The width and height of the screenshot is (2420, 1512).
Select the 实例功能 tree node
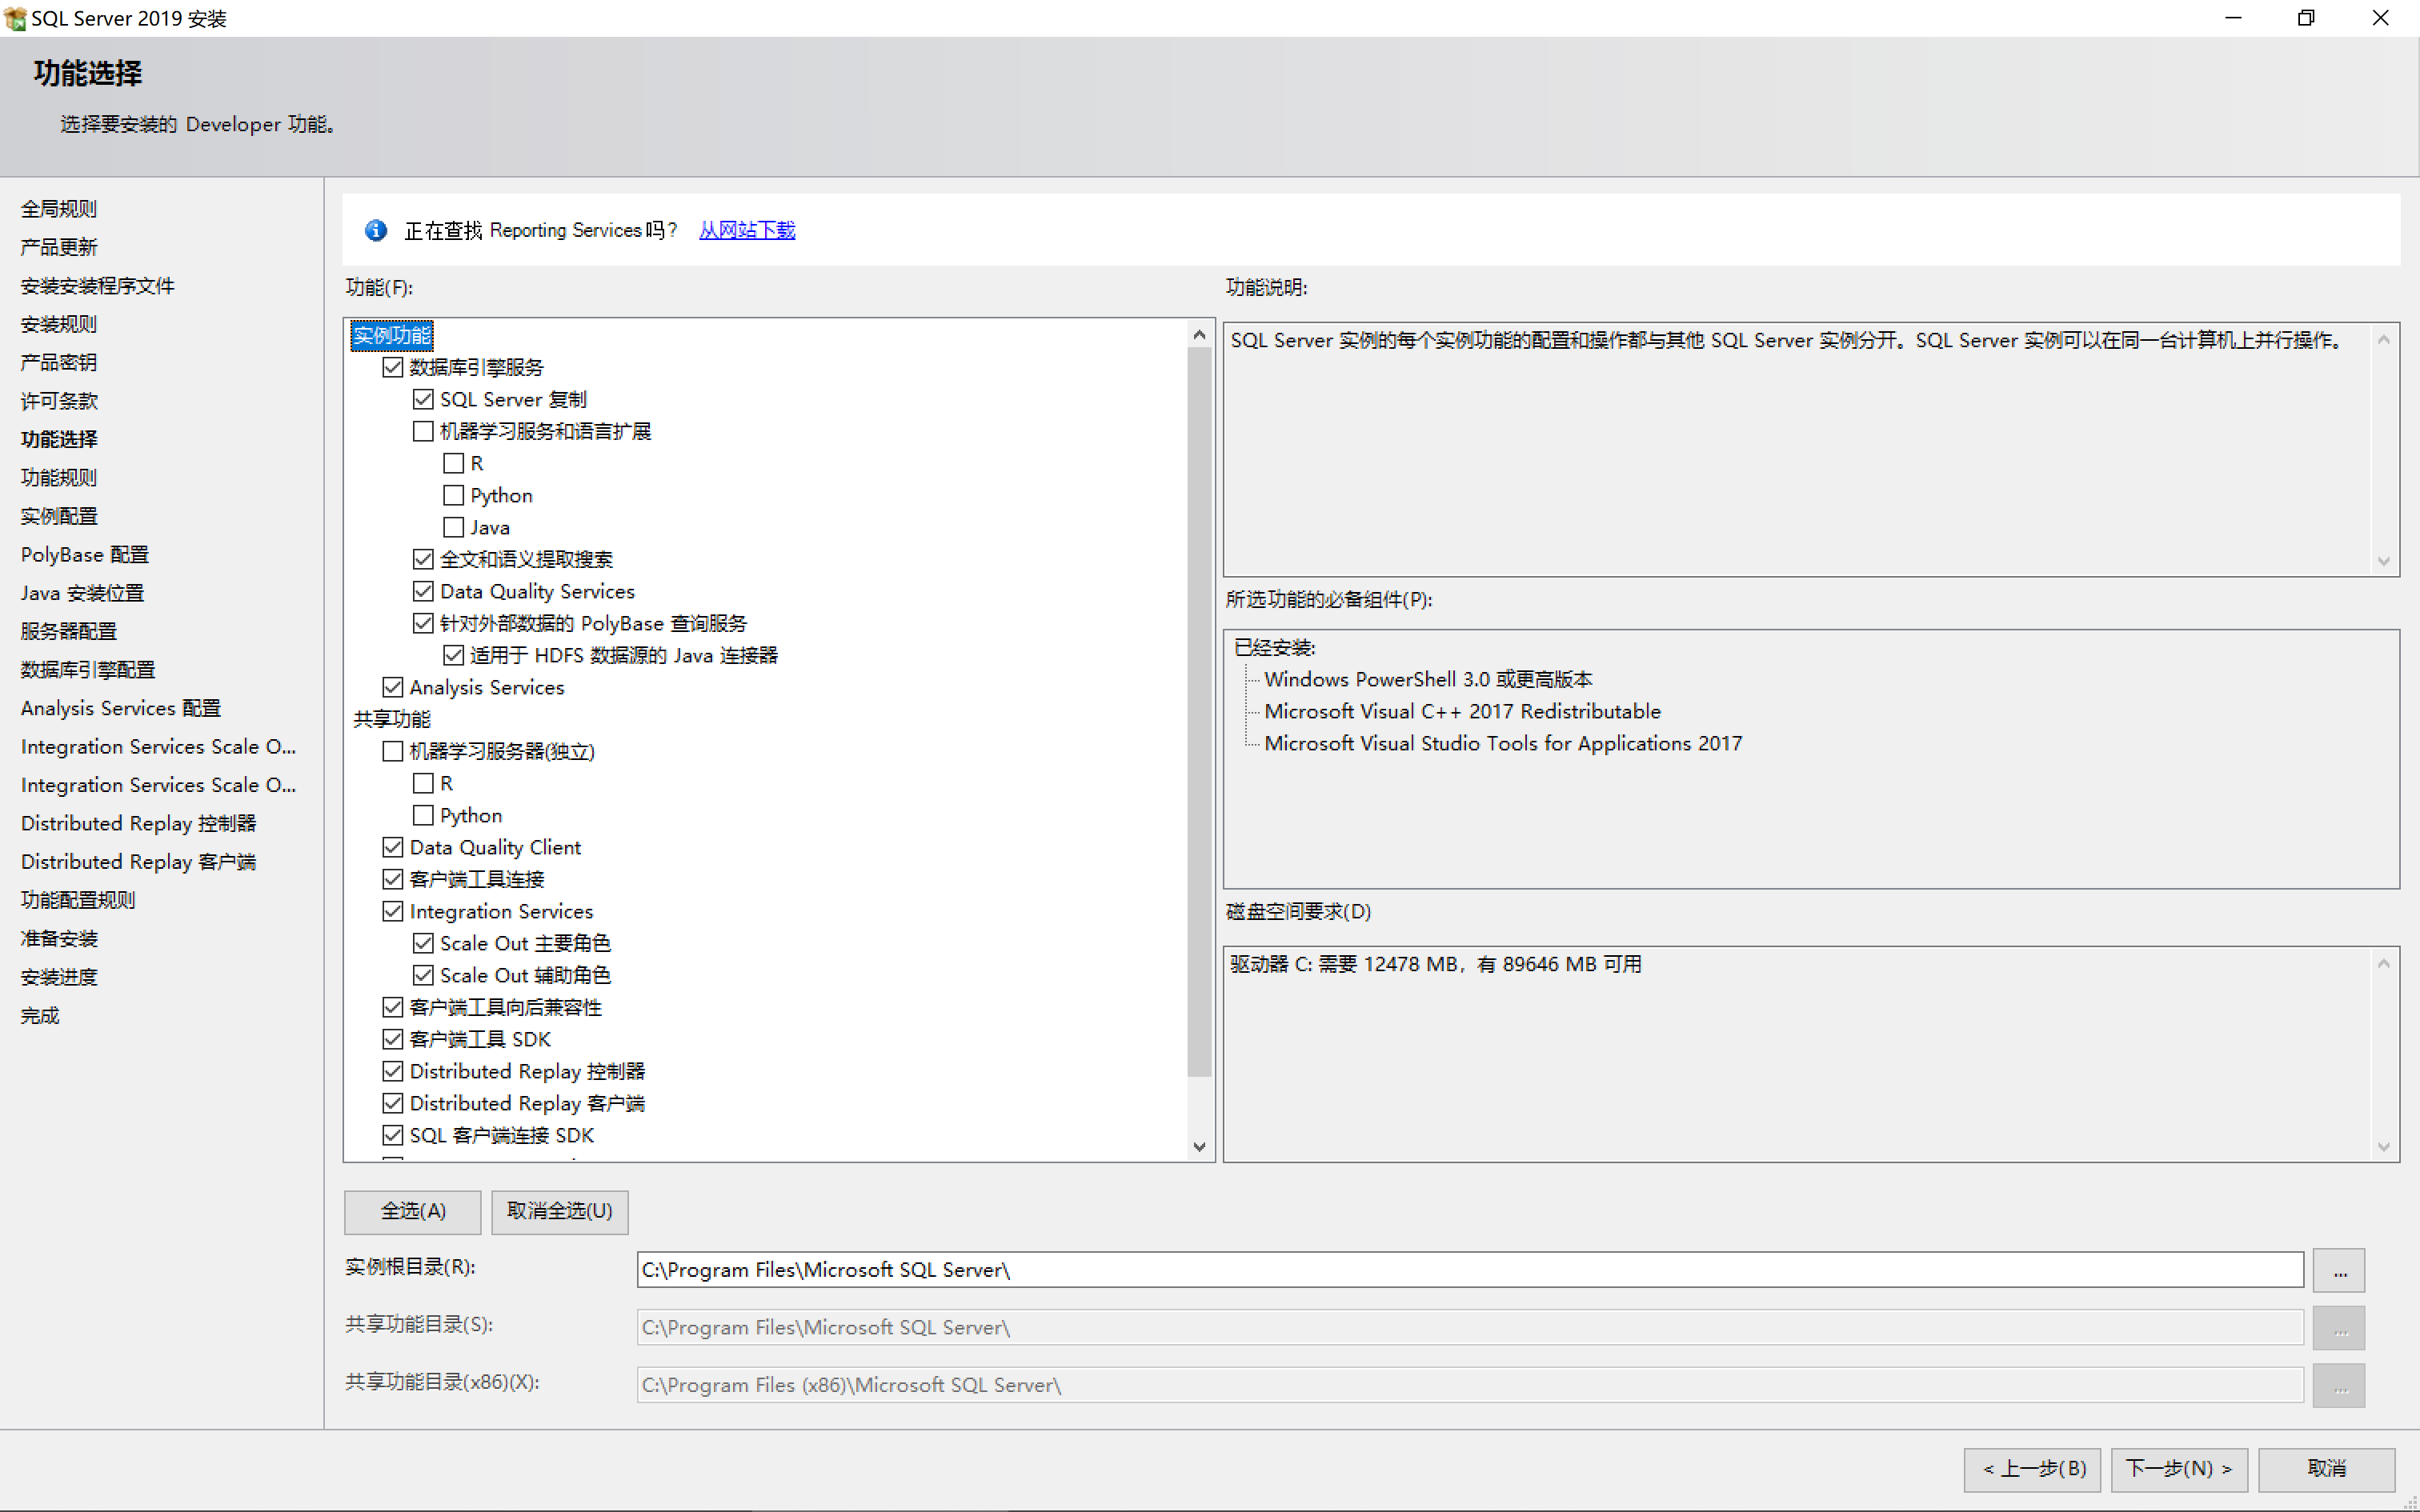[392, 335]
